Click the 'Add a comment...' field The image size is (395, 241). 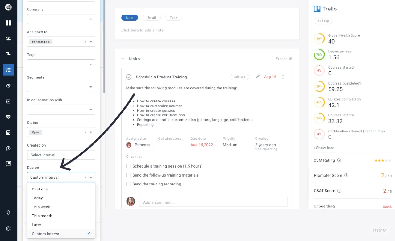click(x=213, y=202)
